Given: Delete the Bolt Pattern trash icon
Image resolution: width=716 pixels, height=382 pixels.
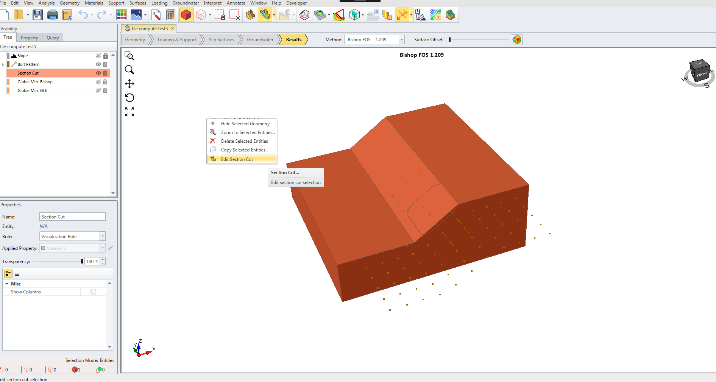Looking at the screenshot, I should pyautogui.click(x=105, y=64).
